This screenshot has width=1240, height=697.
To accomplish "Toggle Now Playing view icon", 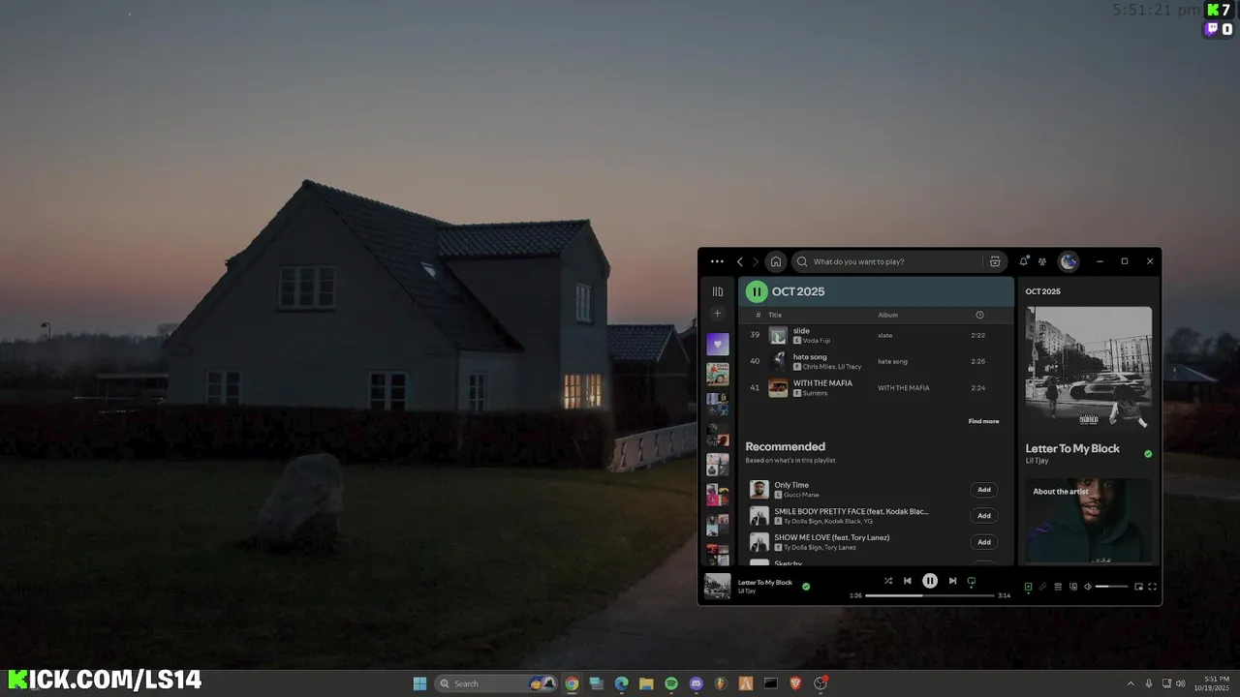I will point(1028,587).
